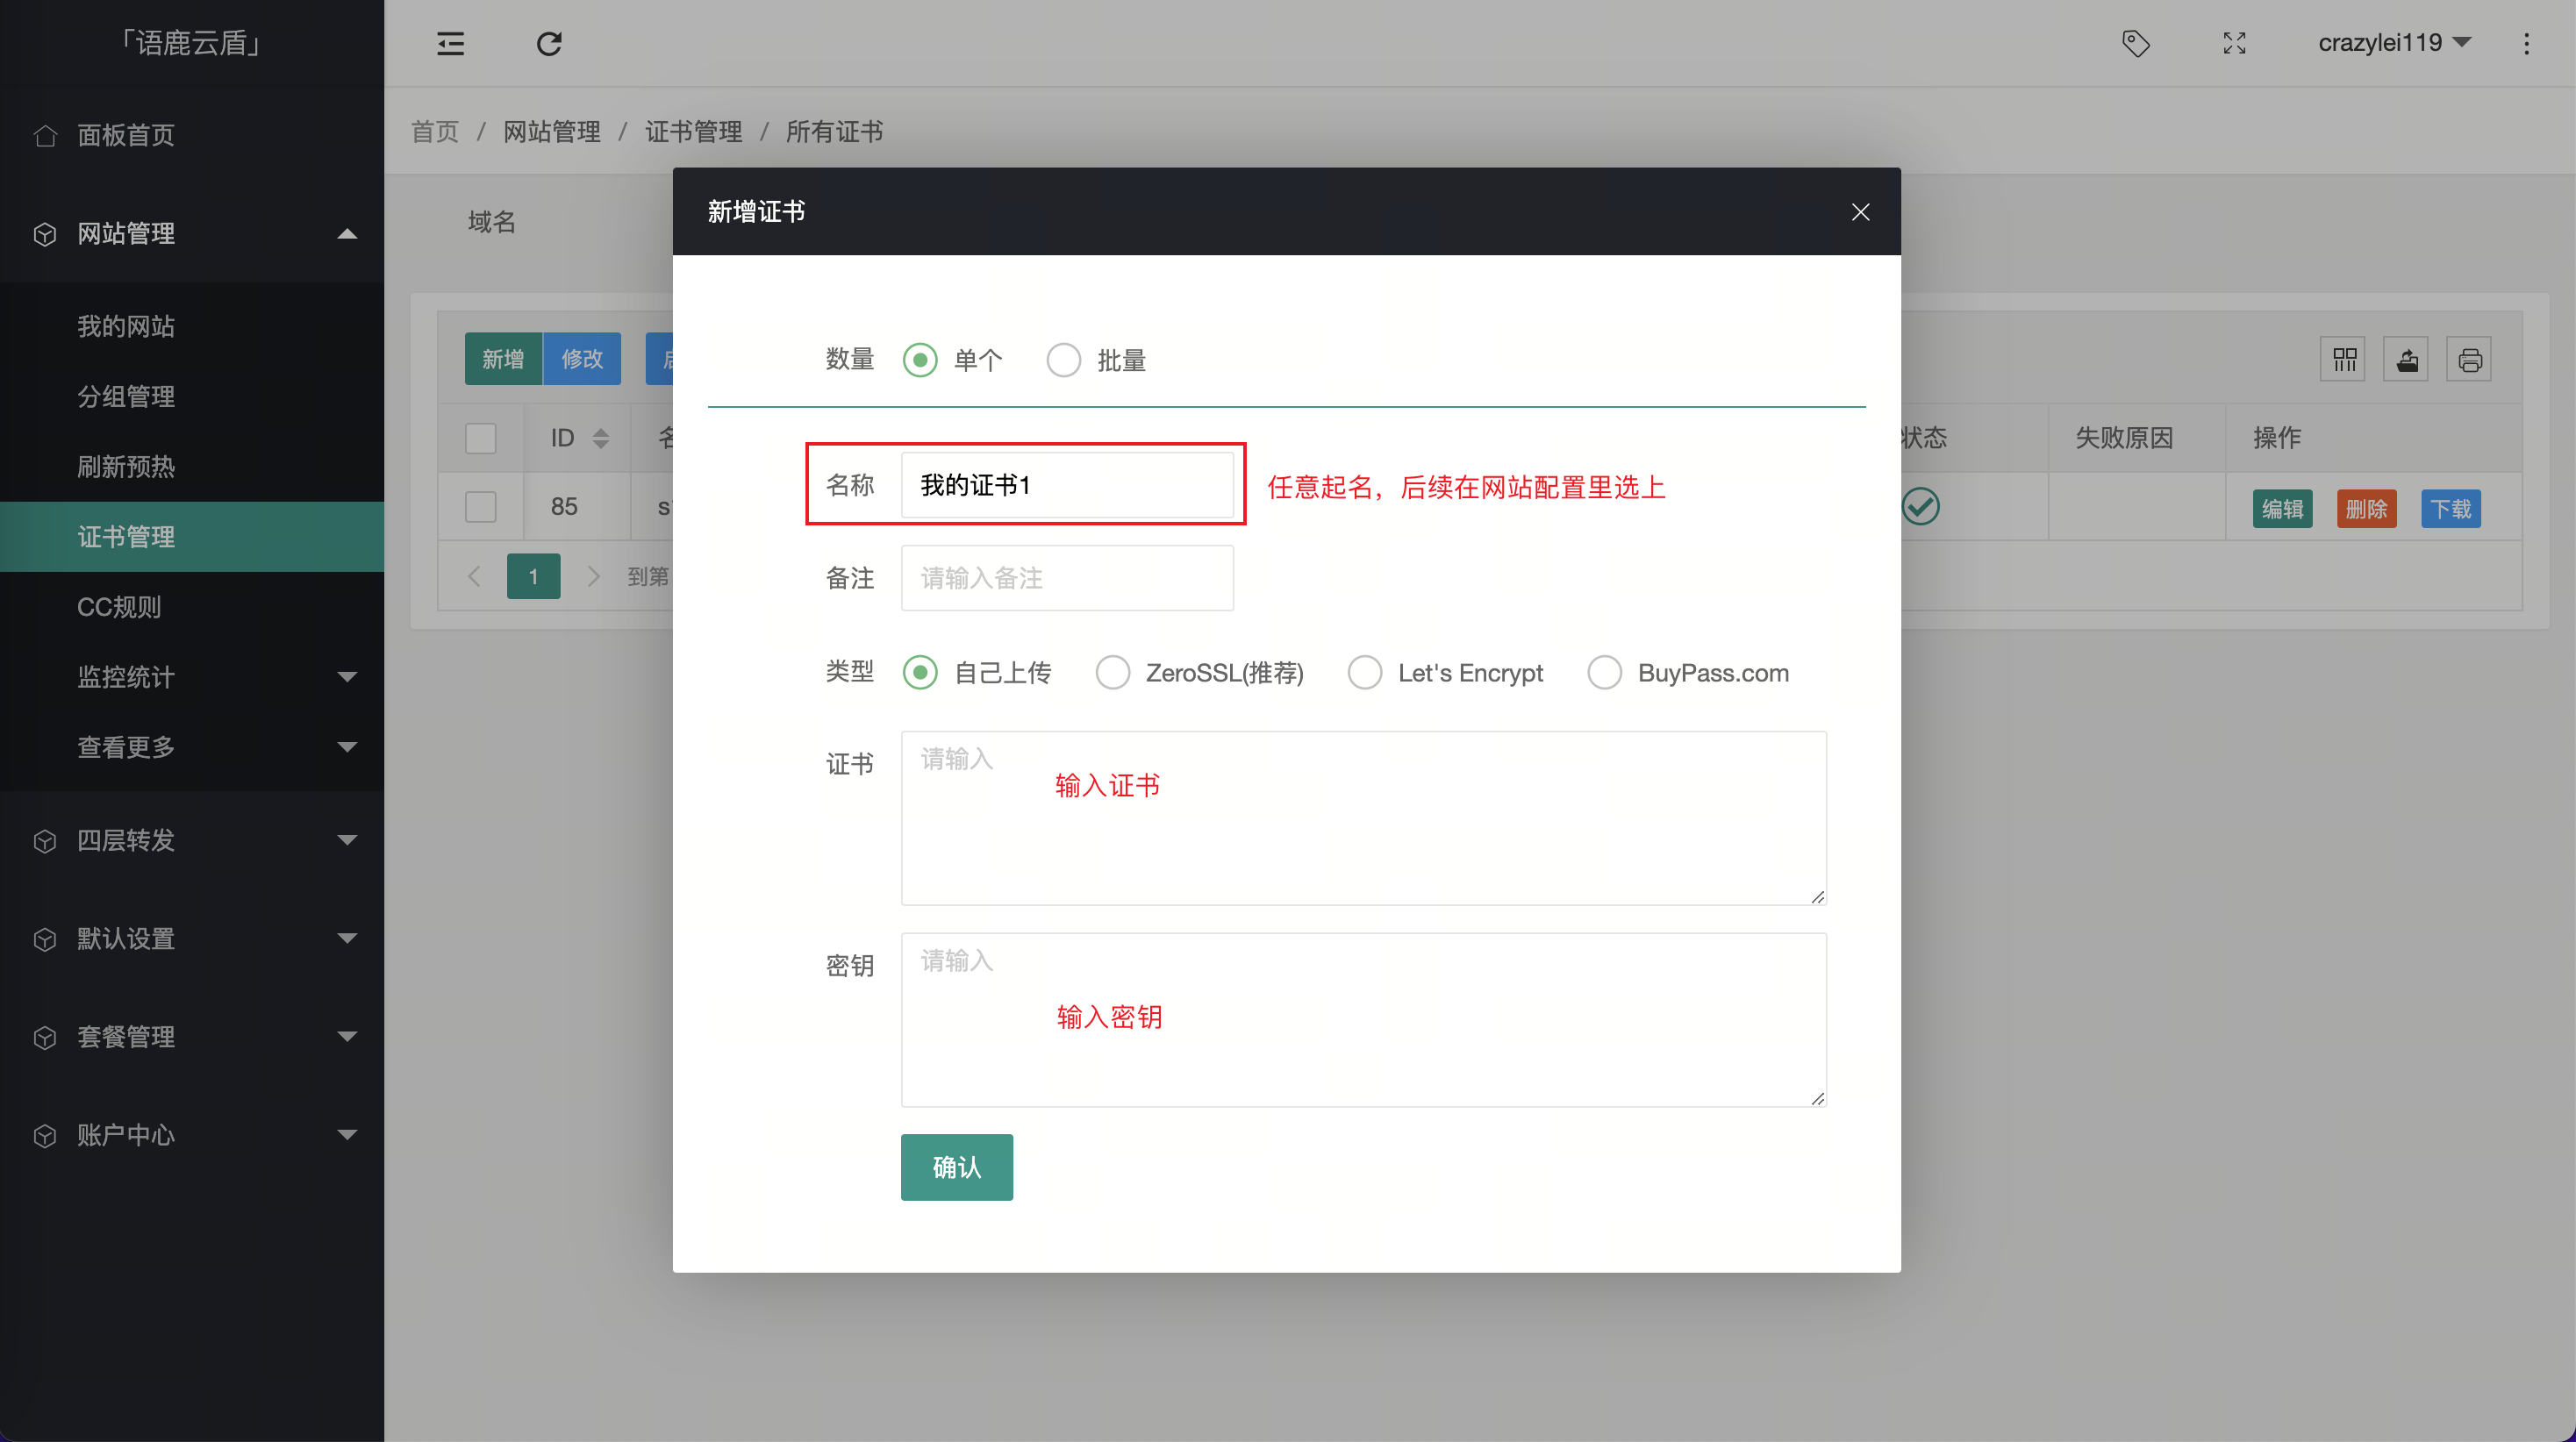
Task: Check the select-all header checkbox
Action: [481, 438]
